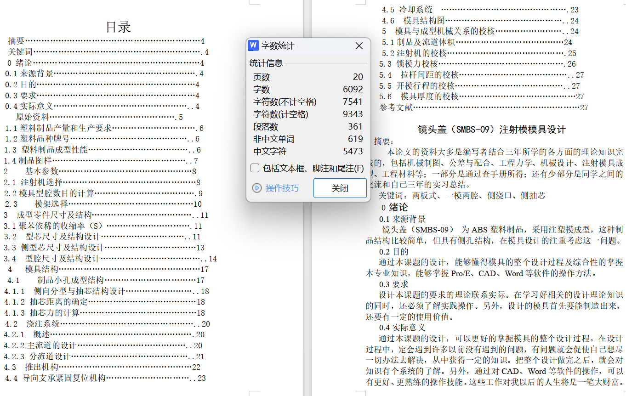The width and height of the screenshot is (626, 396).
Task: Click the WPS logo in the 字数统计 dialog
Action: point(253,46)
